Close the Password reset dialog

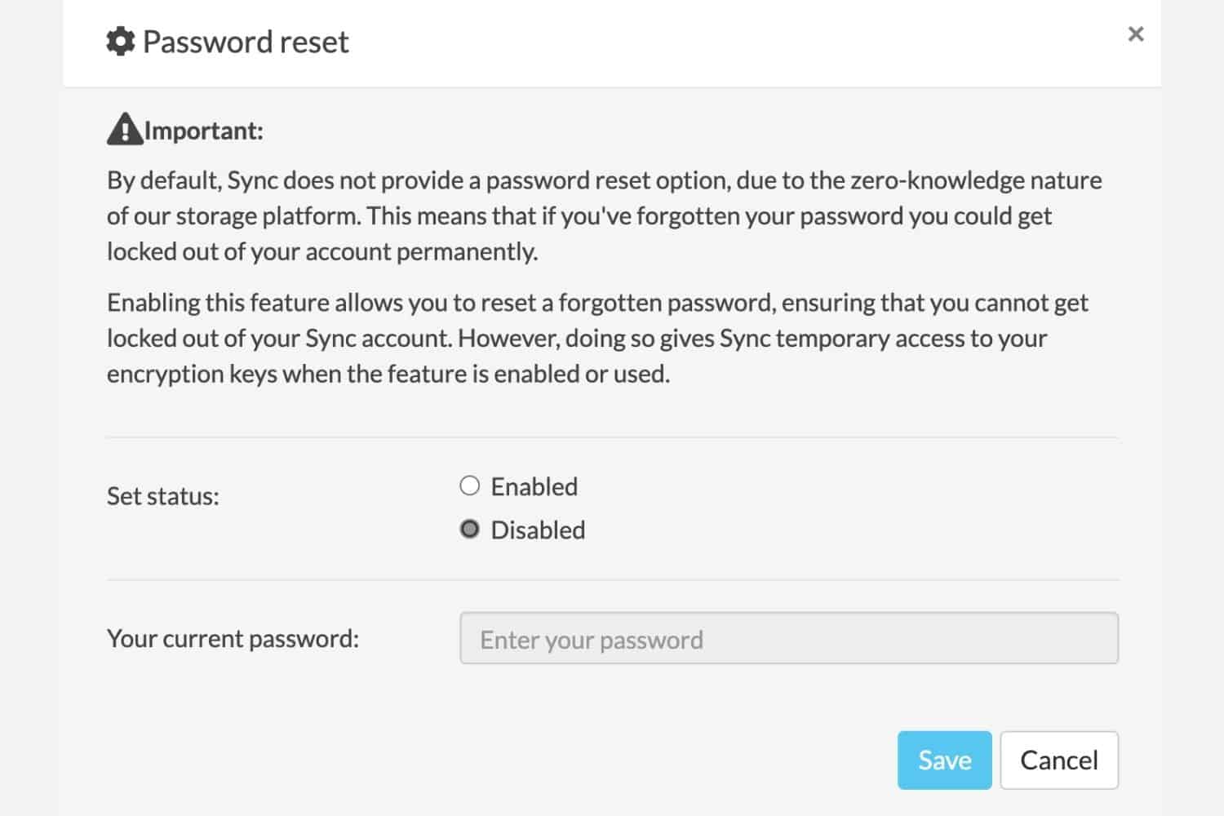tap(1135, 34)
